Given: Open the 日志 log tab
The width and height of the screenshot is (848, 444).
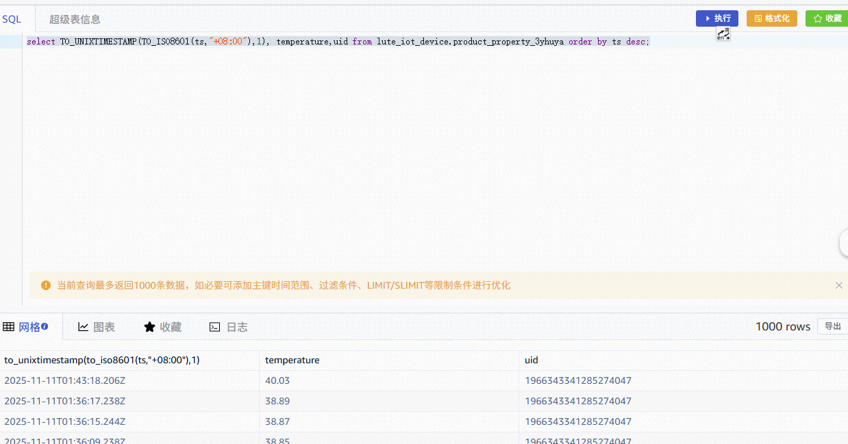Looking at the screenshot, I should click(x=229, y=327).
